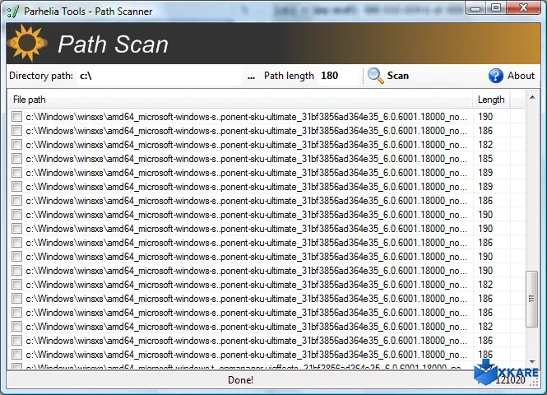Image resolution: width=547 pixels, height=395 pixels.
Task: Tick the checkbox in the last fully visible row
Action: [x=16, y=355]
